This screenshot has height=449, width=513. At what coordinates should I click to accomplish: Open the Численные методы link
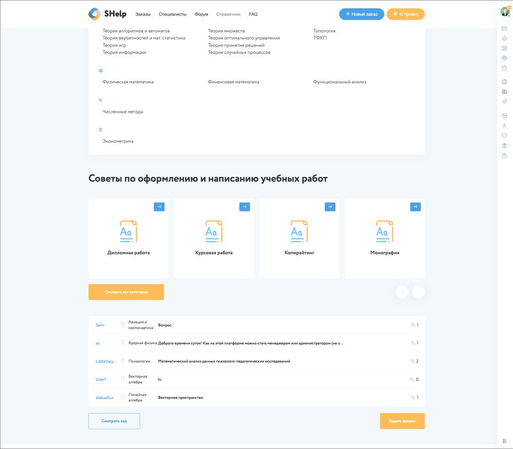point(123,111)
